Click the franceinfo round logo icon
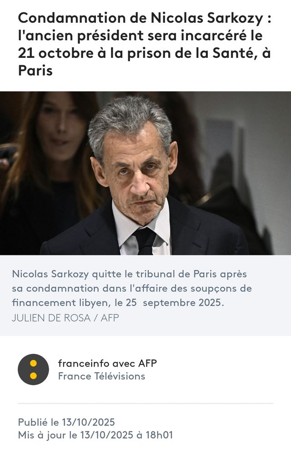Viewport: 291px width, 456px height. coord(33,369)
